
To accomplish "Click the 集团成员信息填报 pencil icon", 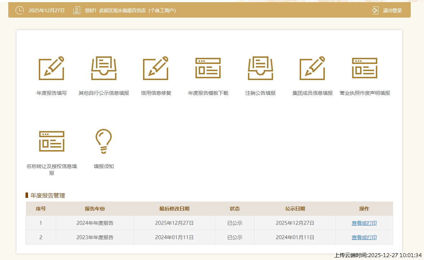I will point(312,68).
